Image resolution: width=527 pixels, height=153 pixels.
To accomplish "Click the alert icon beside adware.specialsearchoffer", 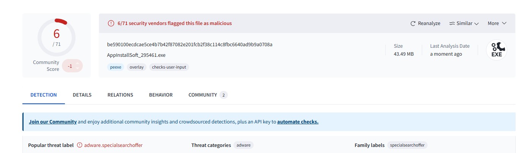I will click(79, 145).
